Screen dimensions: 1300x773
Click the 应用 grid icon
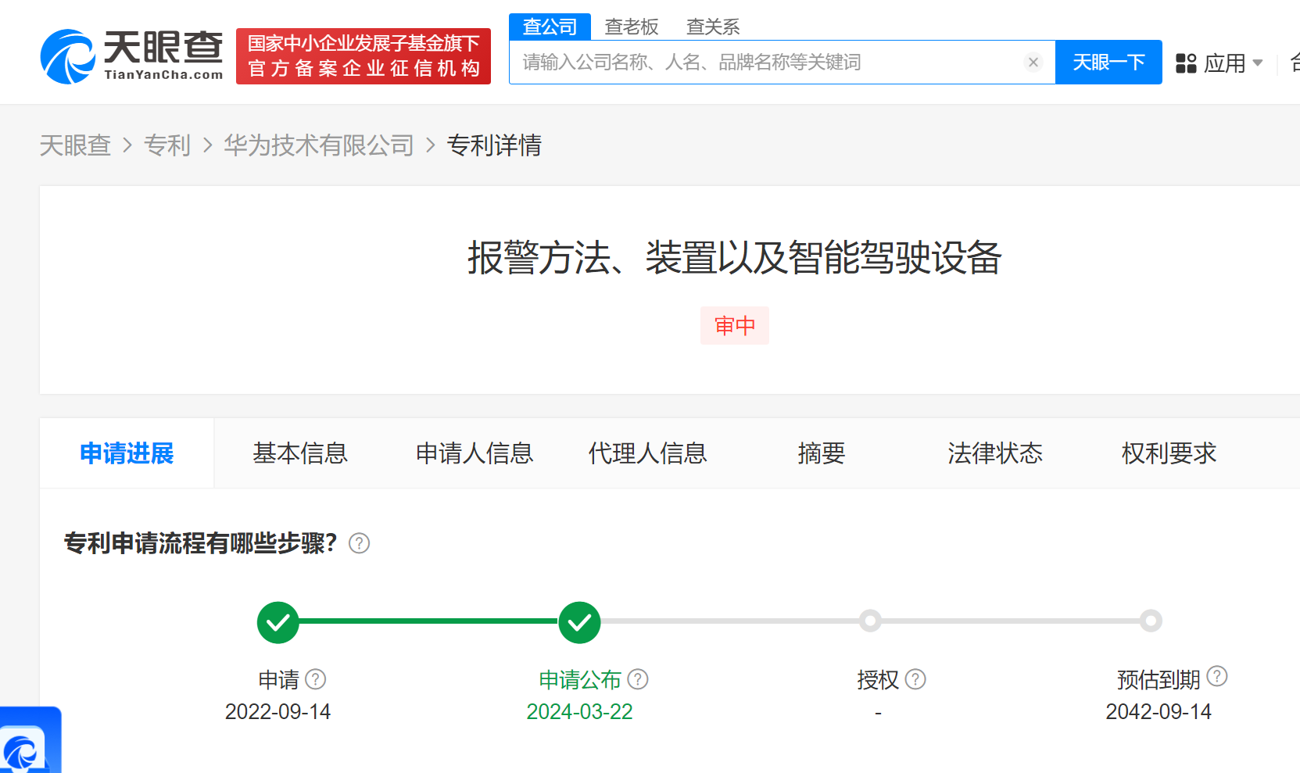(x=1186, y=63)
